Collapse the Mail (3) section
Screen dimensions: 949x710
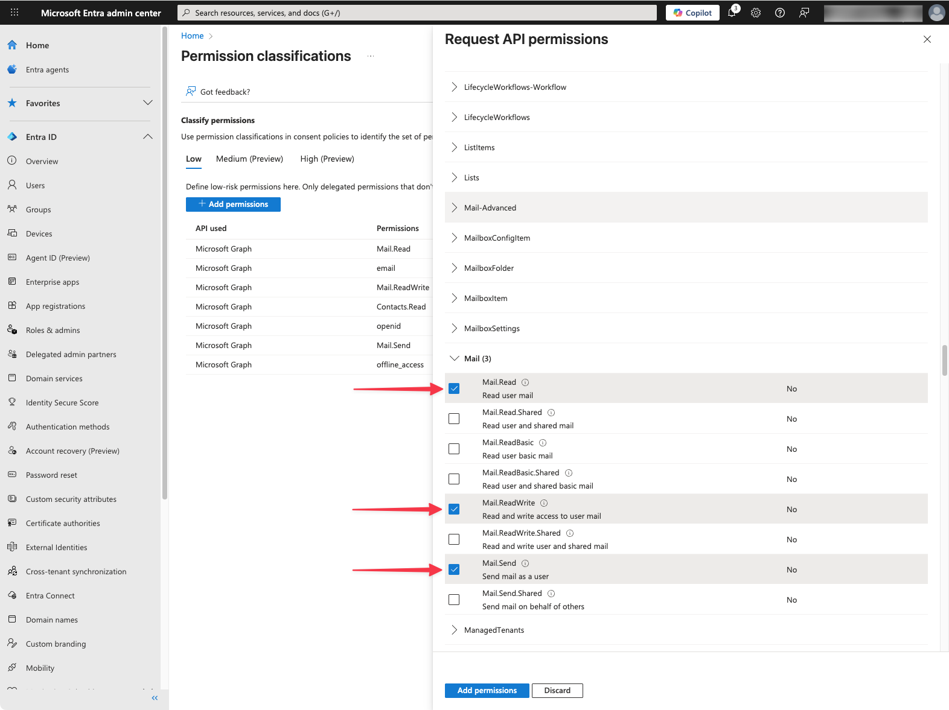tap(455, 358)
